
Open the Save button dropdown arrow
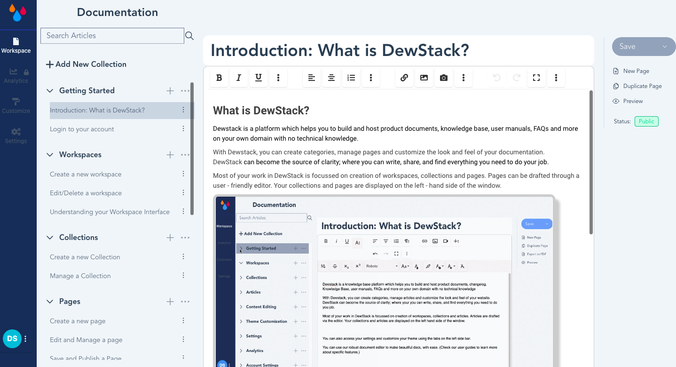[x=665, y=47]
